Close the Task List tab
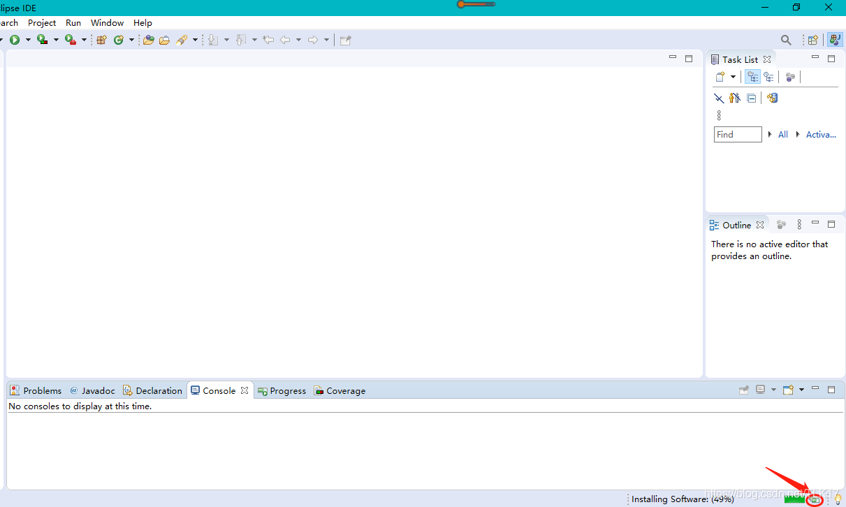846x507 pixels. (767, 59)
